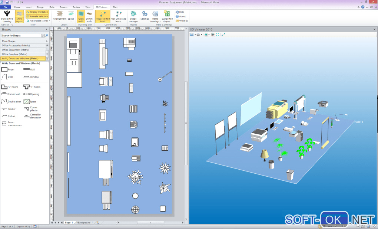Select Office Furniture (Metric) stencil

[23, 54]
